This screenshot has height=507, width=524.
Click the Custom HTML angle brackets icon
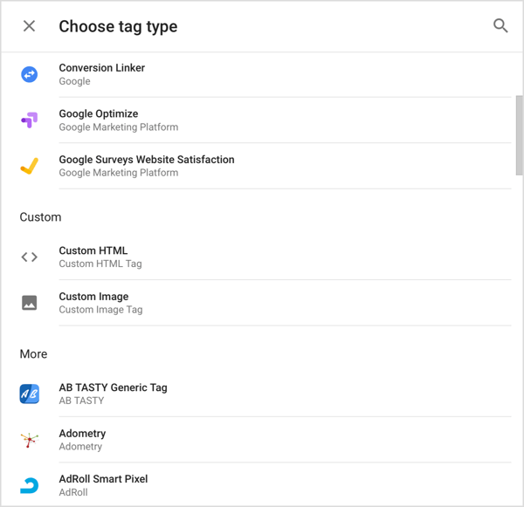click(30, 257)
